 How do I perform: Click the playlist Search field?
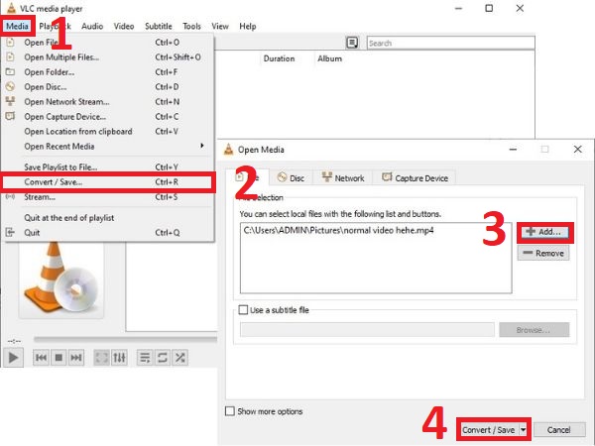click(x=450, y=43)
